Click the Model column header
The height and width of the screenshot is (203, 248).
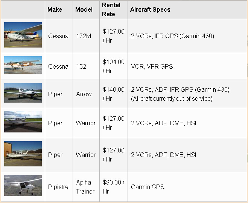(84, 9)
